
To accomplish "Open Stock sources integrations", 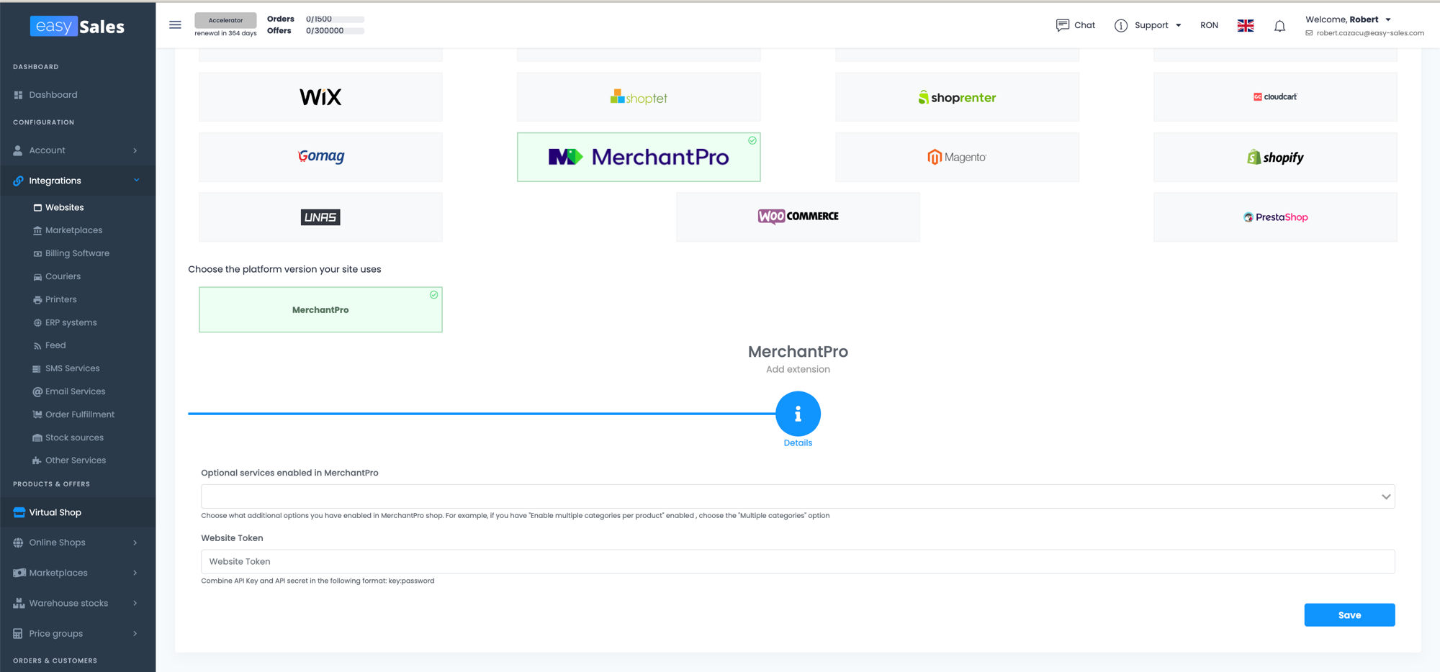I will [74, 437].
